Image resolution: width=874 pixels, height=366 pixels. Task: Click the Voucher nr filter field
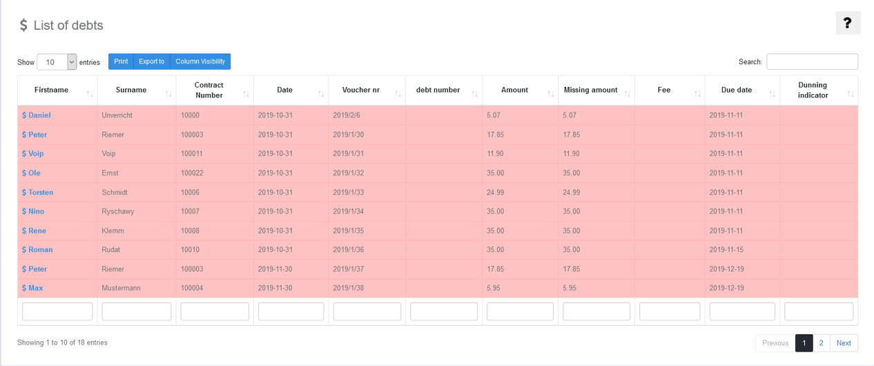click(367, 311)
